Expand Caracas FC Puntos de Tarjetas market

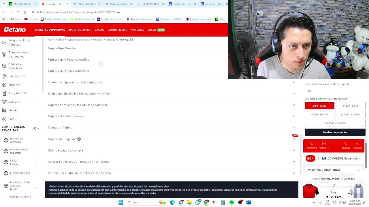172,162
